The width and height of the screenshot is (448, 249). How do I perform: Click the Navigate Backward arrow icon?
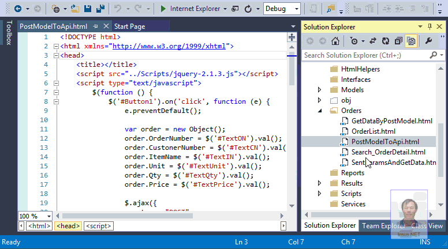click(18, 9)
